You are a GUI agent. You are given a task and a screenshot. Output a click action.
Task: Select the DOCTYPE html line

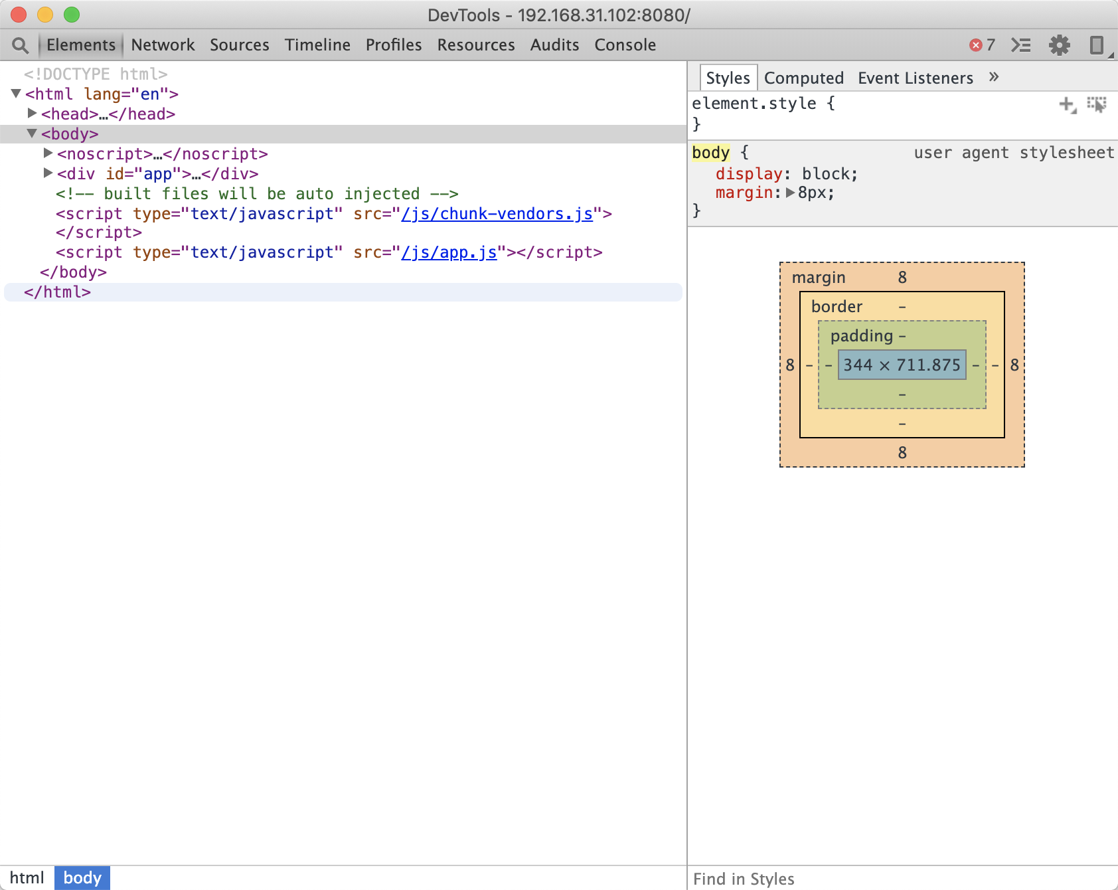coord(96,74)
